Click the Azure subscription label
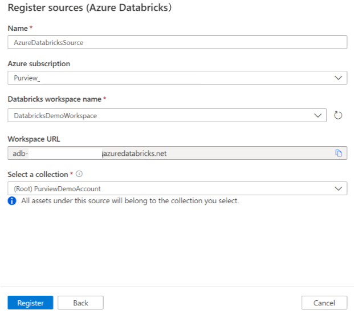The image size is (354, 314). click(x=39, y=64)
